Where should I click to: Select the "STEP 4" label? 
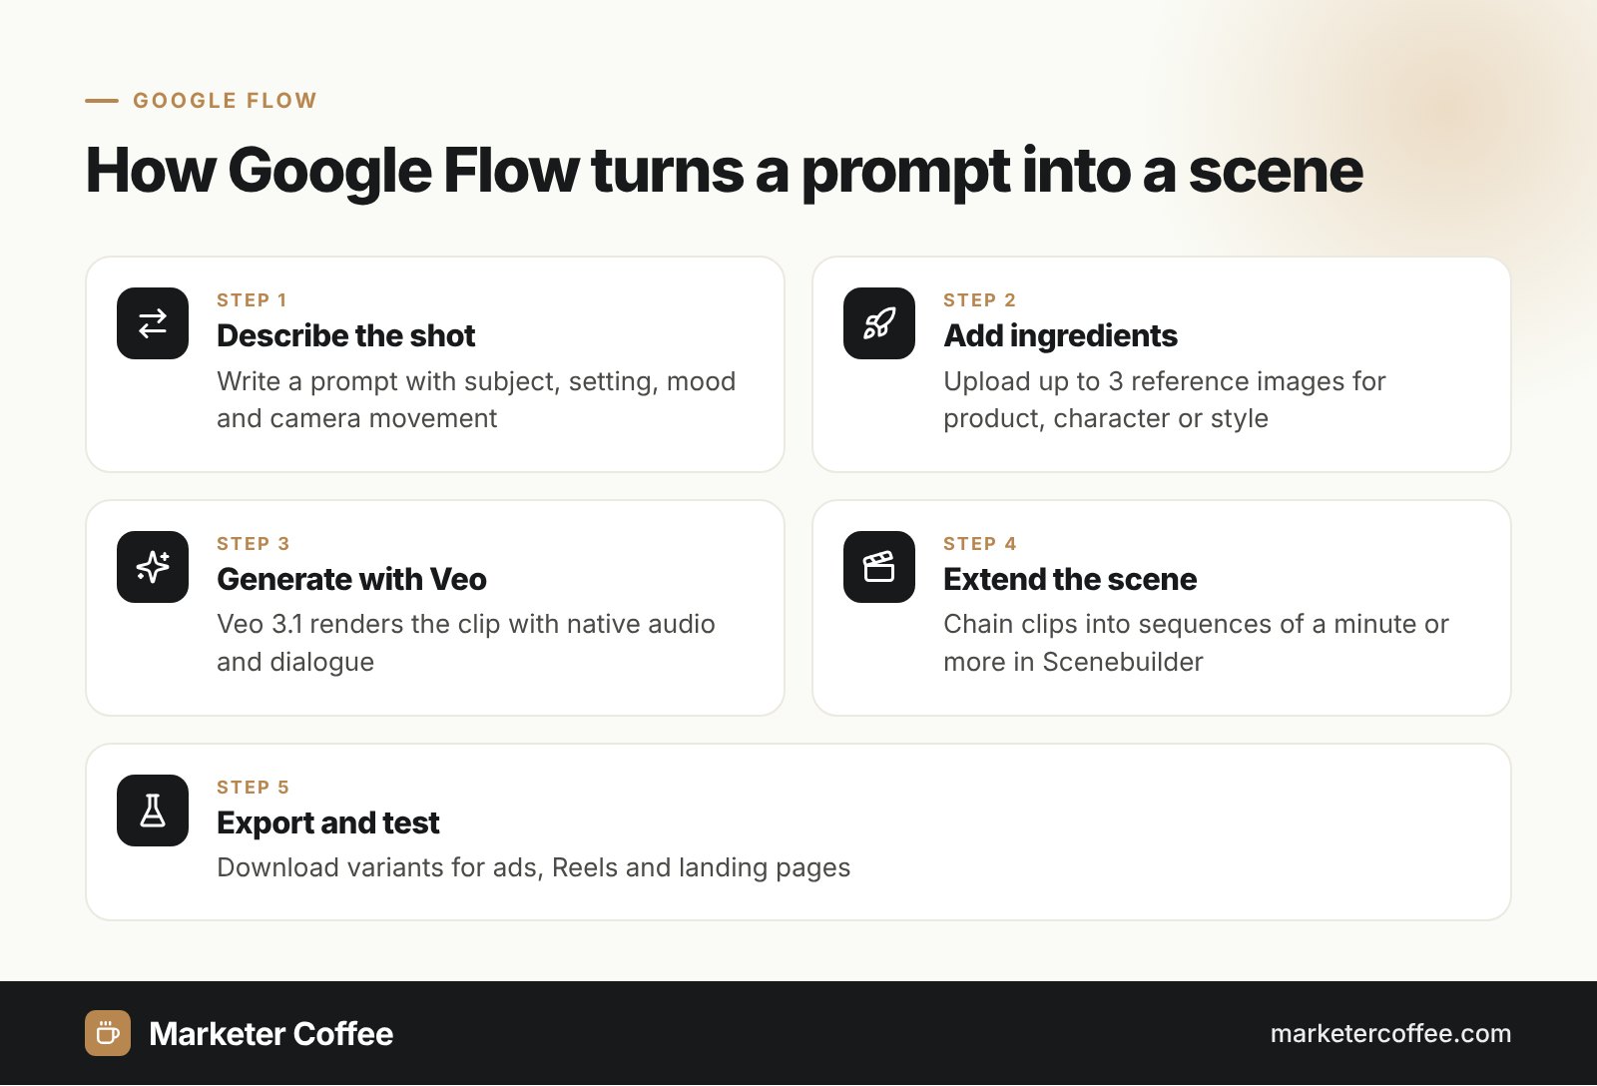coord(979,544)
